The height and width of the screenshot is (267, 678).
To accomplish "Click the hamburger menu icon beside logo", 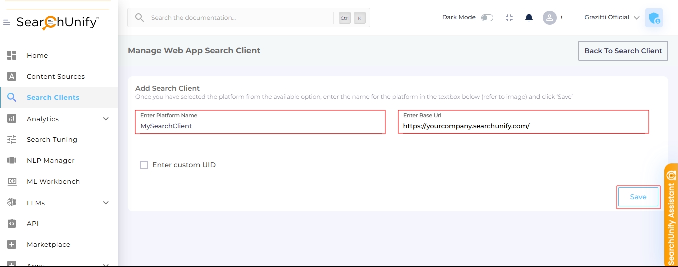I will pos(6,22).
